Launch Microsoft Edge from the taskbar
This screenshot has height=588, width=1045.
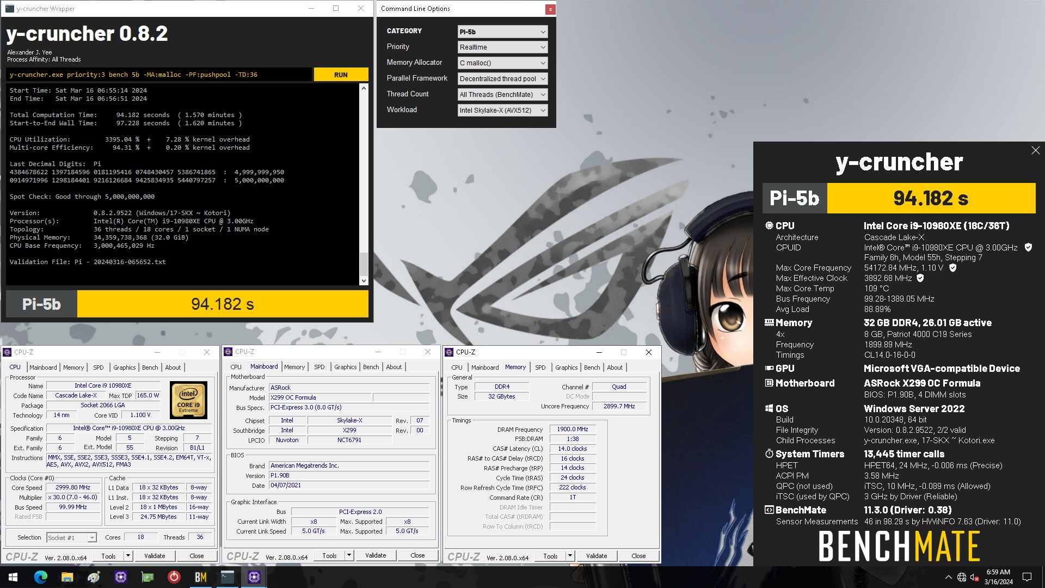point(41,577)
